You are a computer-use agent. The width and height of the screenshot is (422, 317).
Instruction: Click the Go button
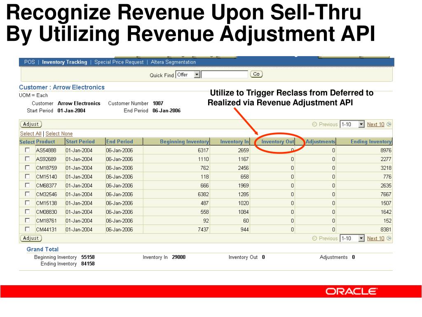click(256, 74)
